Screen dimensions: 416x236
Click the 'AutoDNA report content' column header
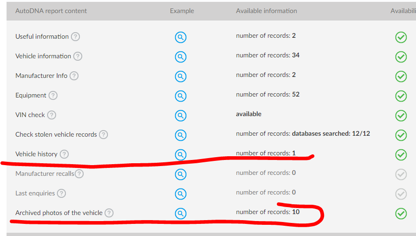[x=51, y=11]
